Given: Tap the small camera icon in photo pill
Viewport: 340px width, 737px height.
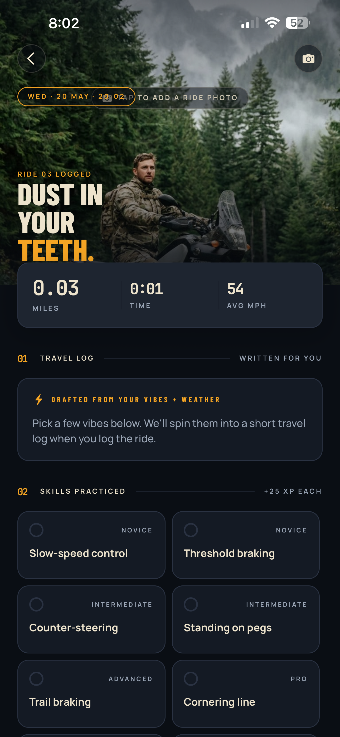Looking at the screenshot, I should point(107,98).
